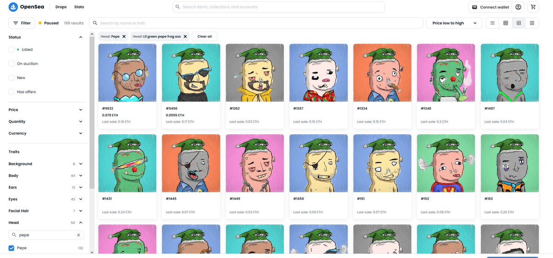
Task: Open NFT #5450 thumbnail
Action: [x=191, y=73]
